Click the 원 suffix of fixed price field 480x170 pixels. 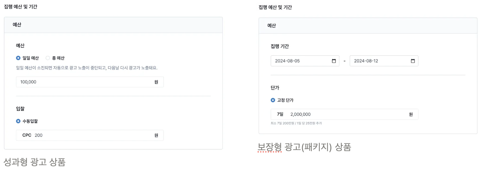[x=411, y=114]
